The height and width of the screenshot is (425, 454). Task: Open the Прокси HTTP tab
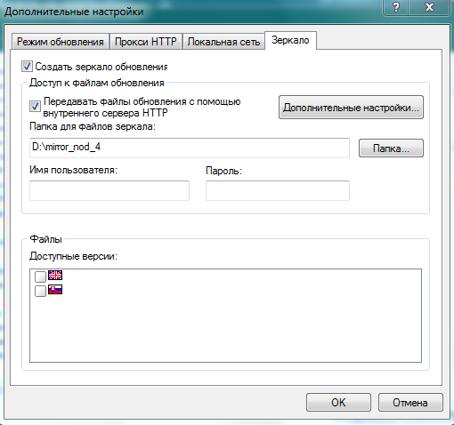pos(146,42)
